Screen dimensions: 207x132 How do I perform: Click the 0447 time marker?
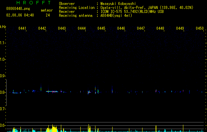141,28
